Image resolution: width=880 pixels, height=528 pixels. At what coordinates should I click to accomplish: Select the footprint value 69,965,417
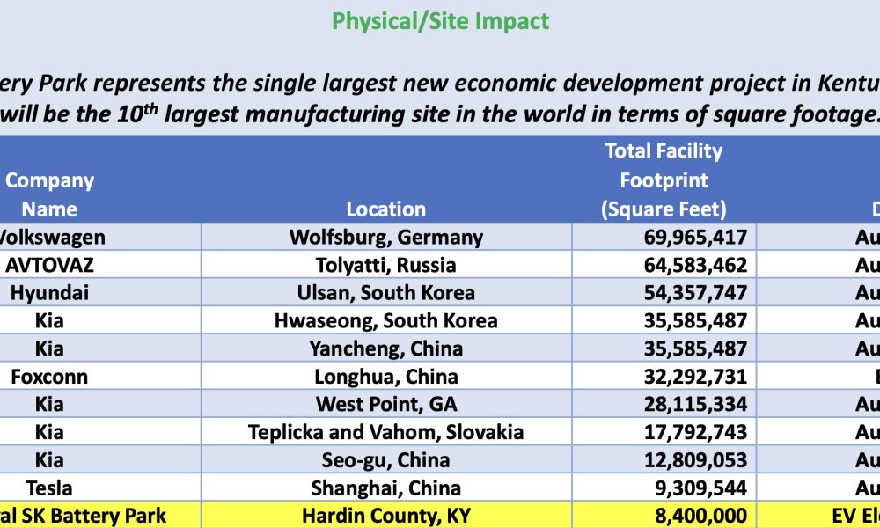tap(664, 237)
